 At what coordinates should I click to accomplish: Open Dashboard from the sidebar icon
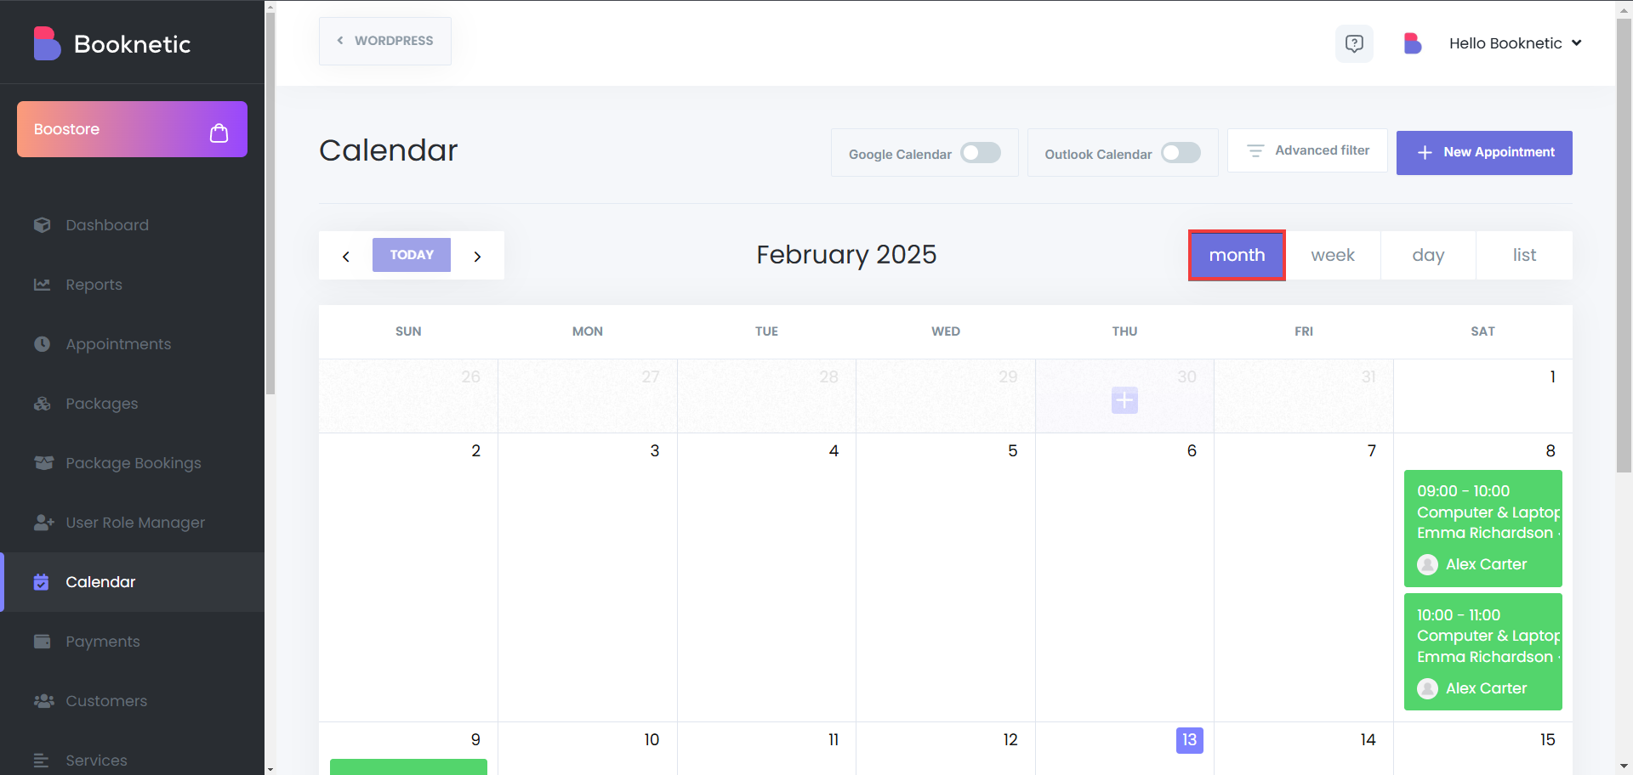[x=43, y=225]
